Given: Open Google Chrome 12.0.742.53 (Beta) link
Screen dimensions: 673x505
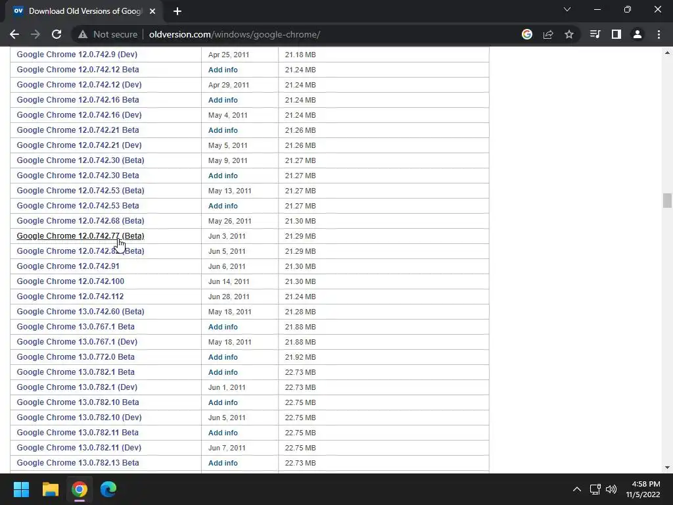Looking at the screenshot, I should click(x=80, y=191).
